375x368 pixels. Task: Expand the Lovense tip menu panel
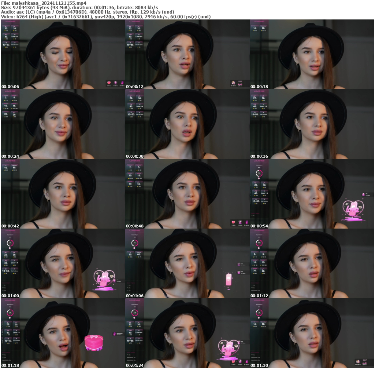(x=10, y=22)
